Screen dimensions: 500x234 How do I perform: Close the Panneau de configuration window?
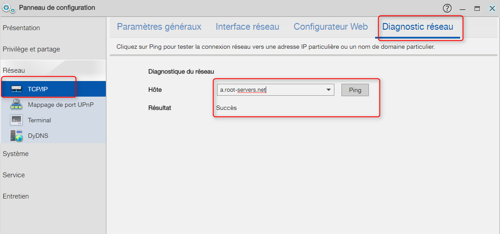[492, 8]
